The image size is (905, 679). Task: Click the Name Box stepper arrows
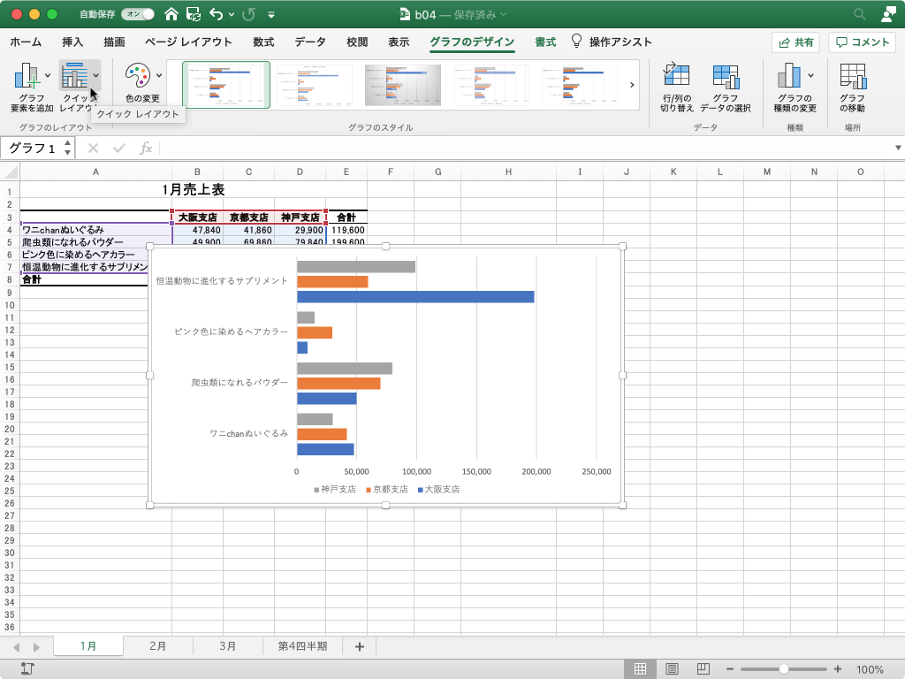(67, 148)
